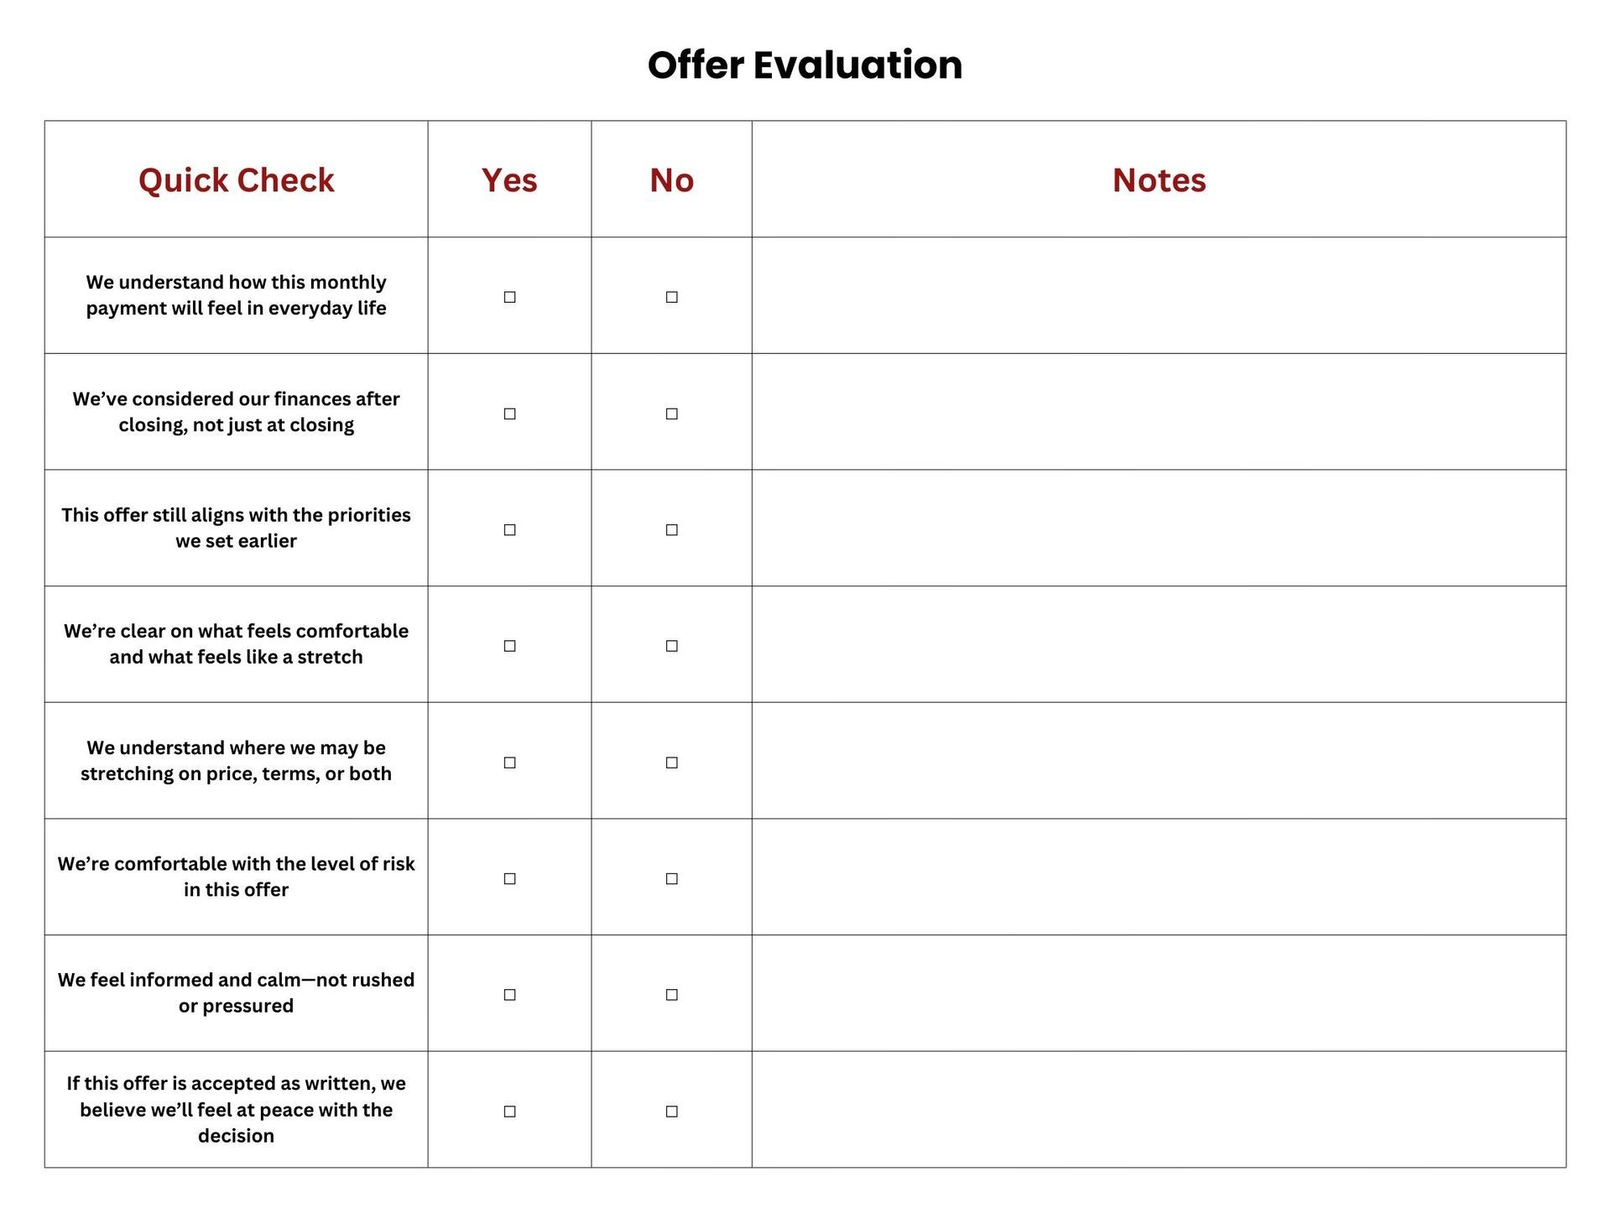The height and width of the screenshot is (1208, 1611).
Task: Tick No for comfortable with risk level
Action: [x=671, y=878]
